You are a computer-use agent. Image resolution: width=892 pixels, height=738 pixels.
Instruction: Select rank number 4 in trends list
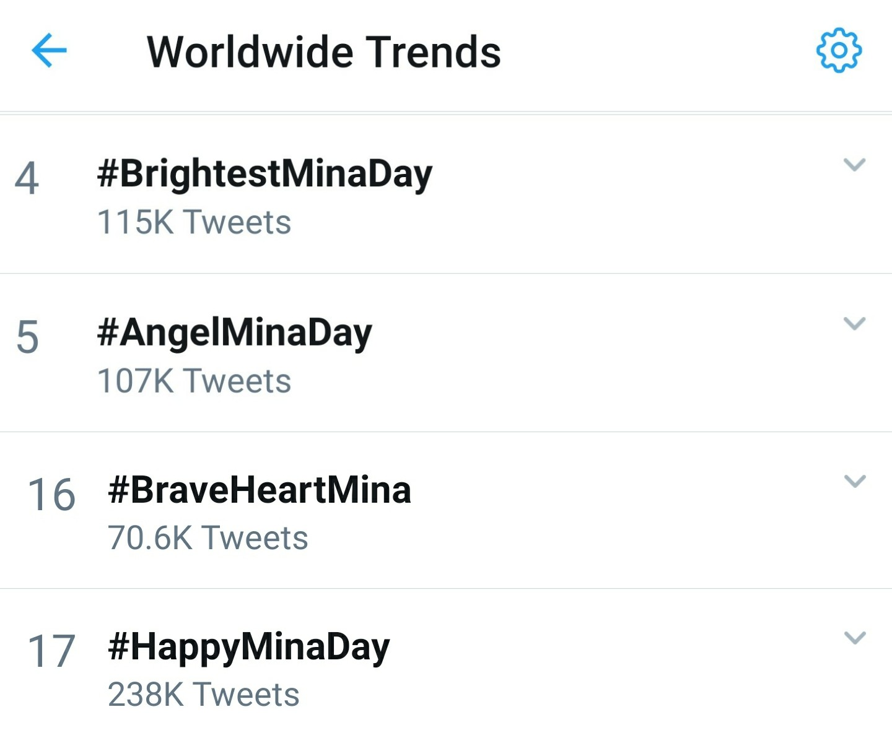pos(27,179)
